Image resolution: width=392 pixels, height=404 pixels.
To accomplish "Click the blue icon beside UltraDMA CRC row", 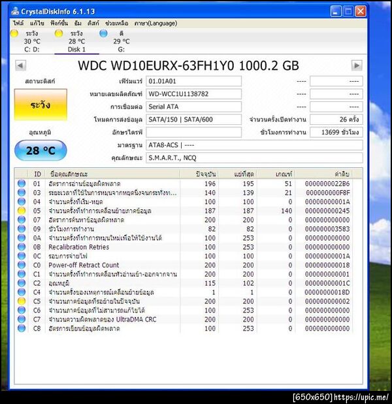I will pos(22,319).
